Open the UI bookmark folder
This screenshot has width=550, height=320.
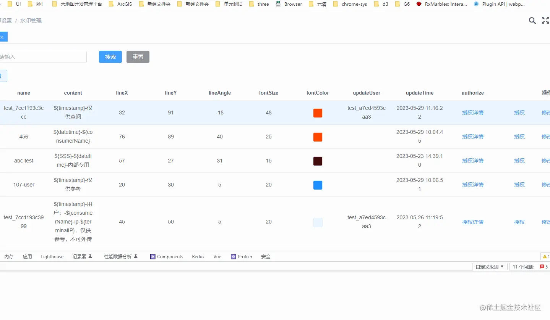click(15, 4)
